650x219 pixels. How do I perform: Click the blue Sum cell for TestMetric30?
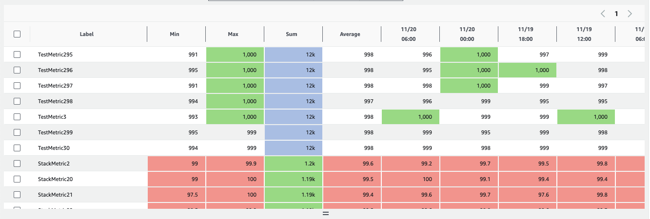tap(294, 148)
